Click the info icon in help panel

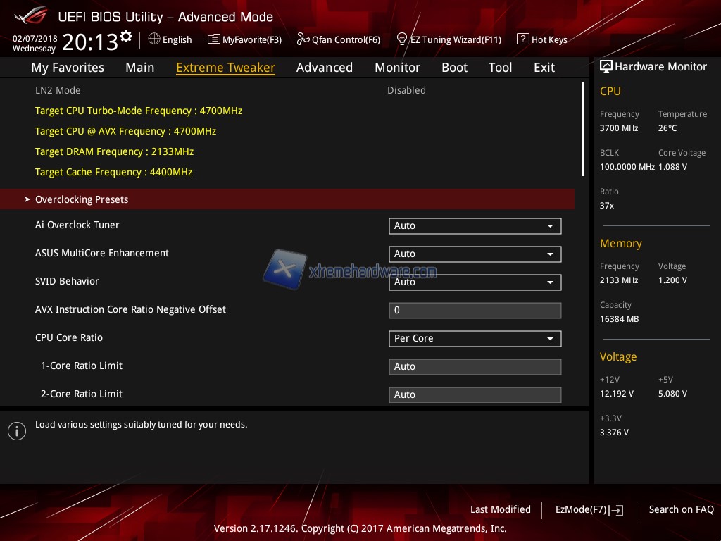tap(17, 431)
